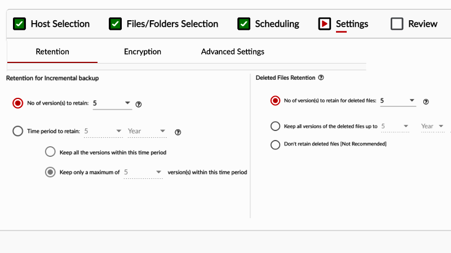The image size is (451, 253).
Task: Click the Files/Folders Selection green checkmark icon
Action: 116,24
